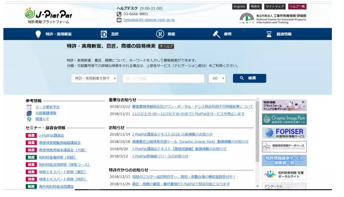Screen dimensions: 344x197
Task: Click the 特許庁 header button
Action: 255,7
